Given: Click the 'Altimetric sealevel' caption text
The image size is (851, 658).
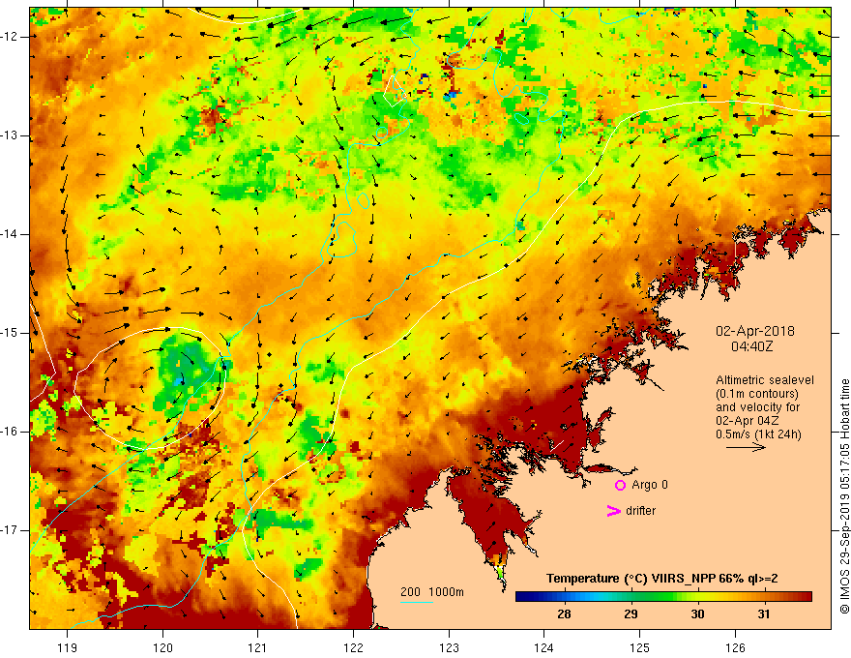Looking at the screenshot, I should pos(765,380).
